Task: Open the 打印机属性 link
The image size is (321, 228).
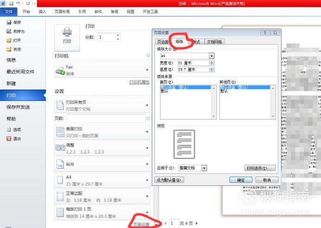Action: point(140,82)
